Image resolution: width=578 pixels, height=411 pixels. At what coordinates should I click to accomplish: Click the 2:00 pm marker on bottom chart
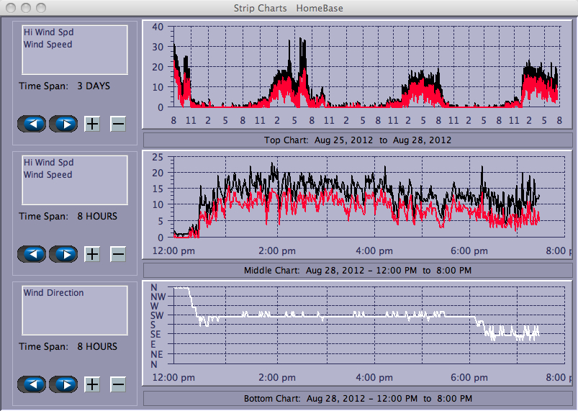click(277, 378)
